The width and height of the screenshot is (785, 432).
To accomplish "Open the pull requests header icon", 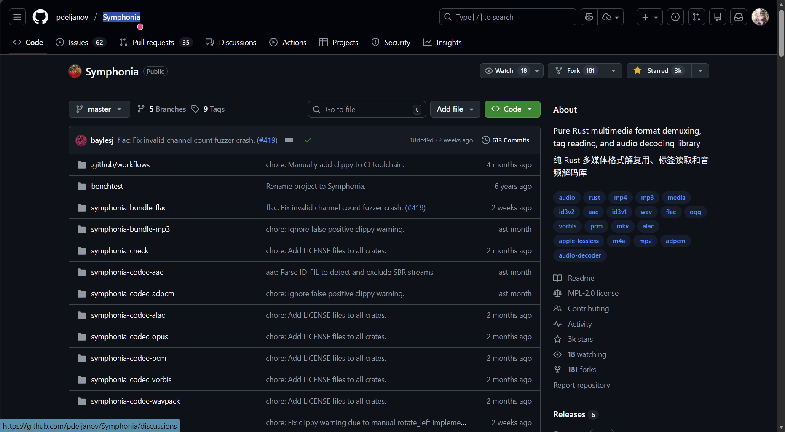I will click(696, 17).
